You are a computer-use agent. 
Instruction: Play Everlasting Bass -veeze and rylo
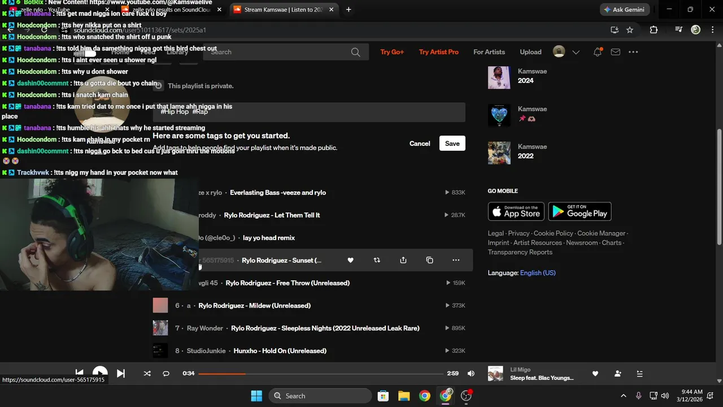tap(278, 193)
